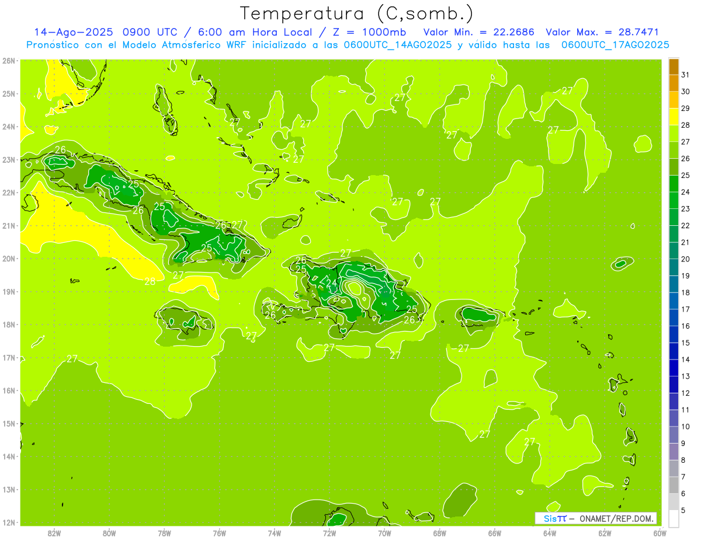Click the "16N" latitude label
701x541 pixels.
click(x=8, y=390)
